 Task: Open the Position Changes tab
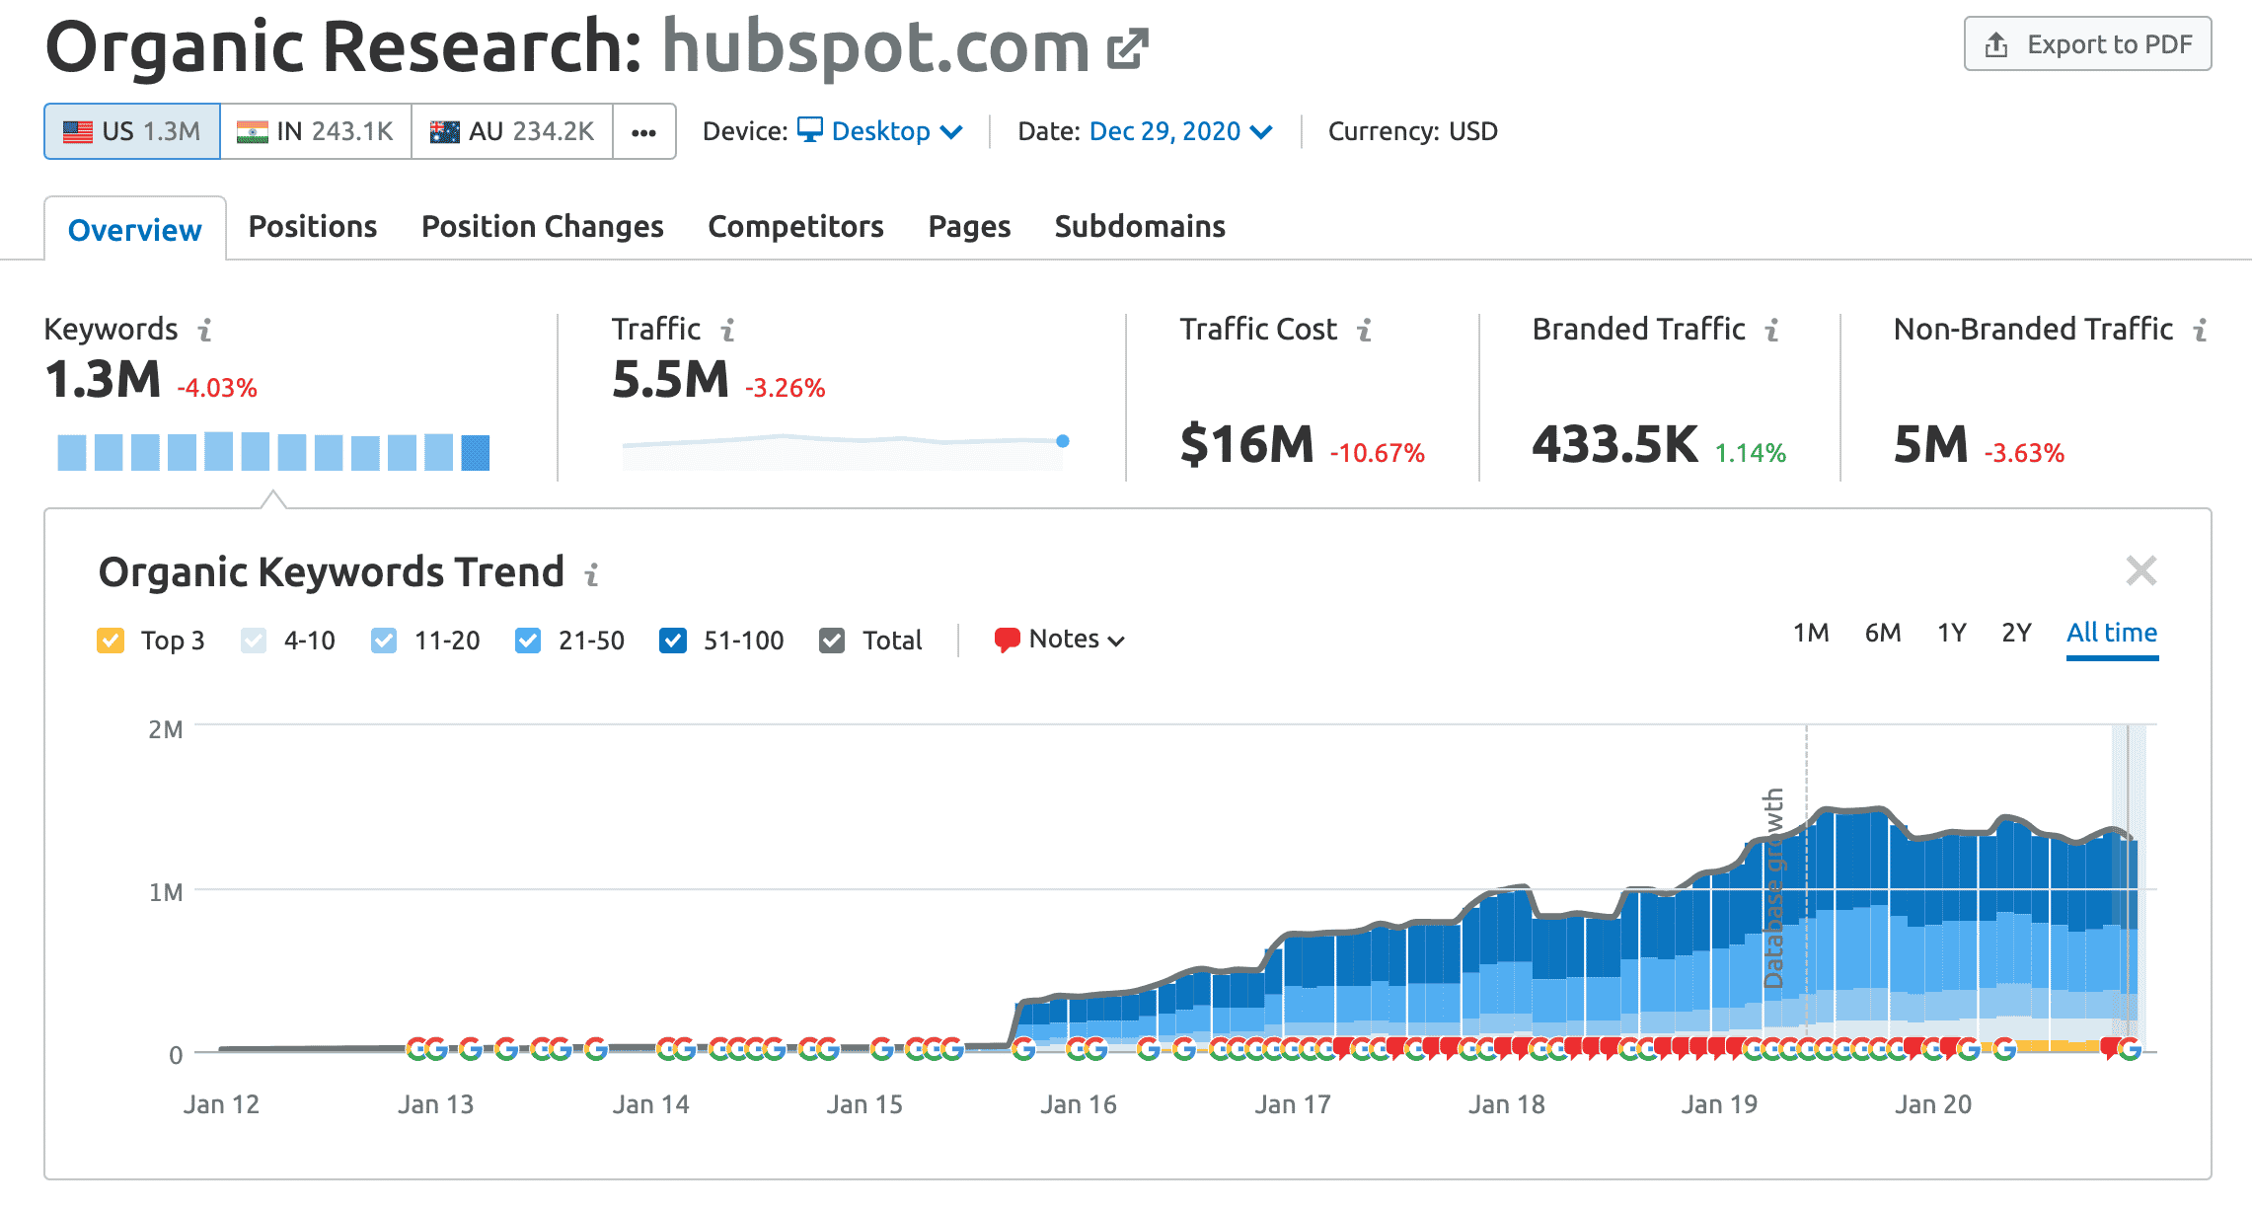coord(543,226)
